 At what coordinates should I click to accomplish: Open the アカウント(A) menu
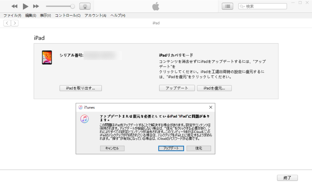pyautogui.click(x=95, y=16)
